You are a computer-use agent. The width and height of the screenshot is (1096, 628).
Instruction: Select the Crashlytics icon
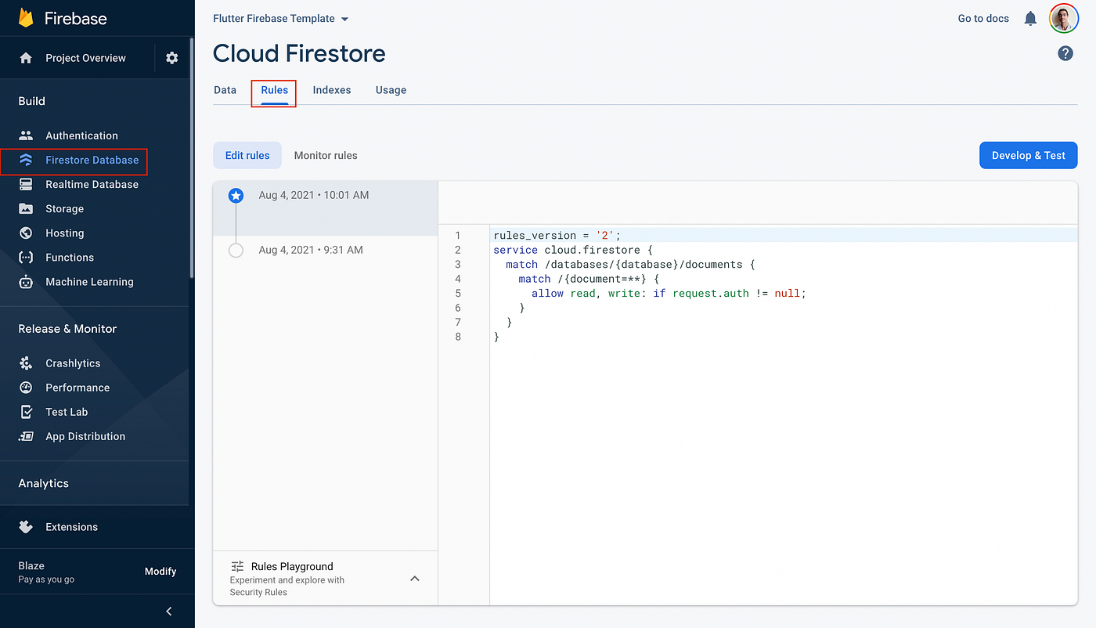[x=27, y=363]
